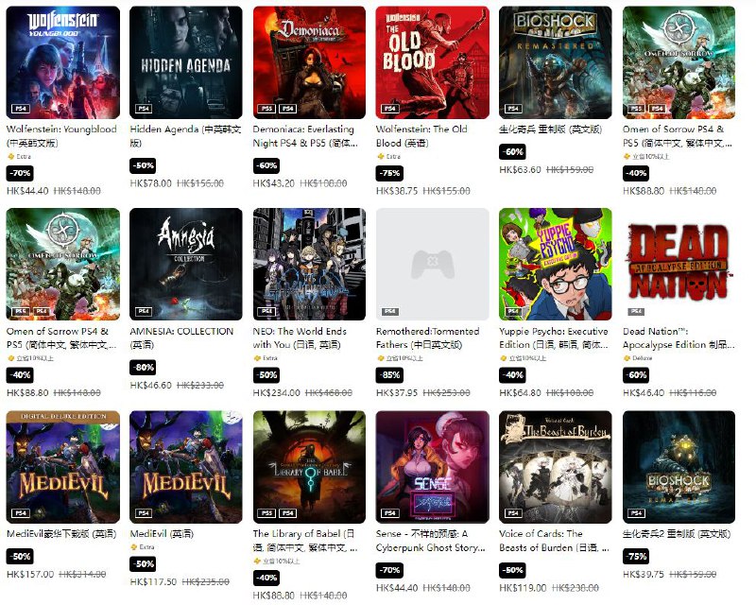This screenshot has width=756, height=605.
Task: Open The Library of Babel cover thumbnail
Action: point(309,467)
